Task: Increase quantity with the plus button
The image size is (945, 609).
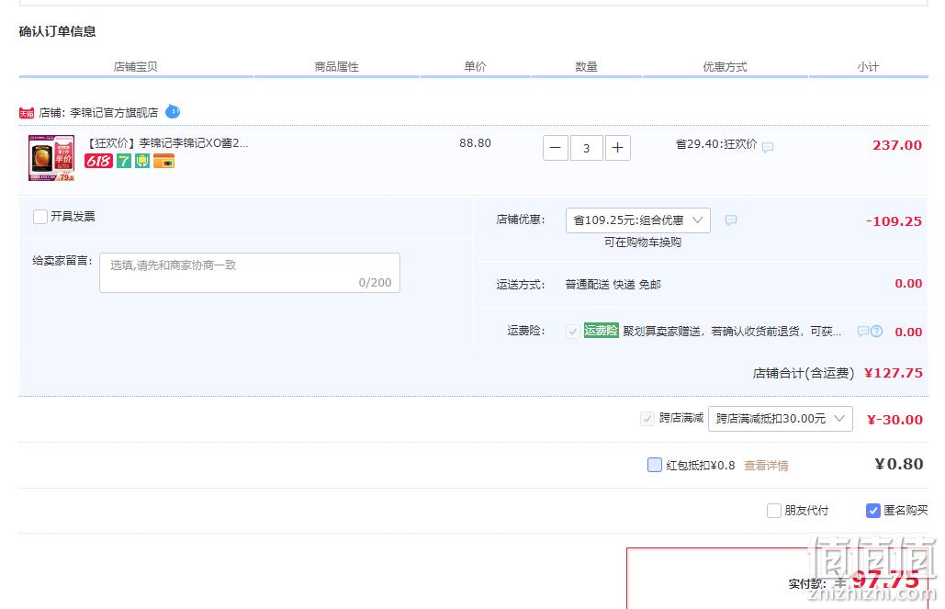Action: [618, 148]
